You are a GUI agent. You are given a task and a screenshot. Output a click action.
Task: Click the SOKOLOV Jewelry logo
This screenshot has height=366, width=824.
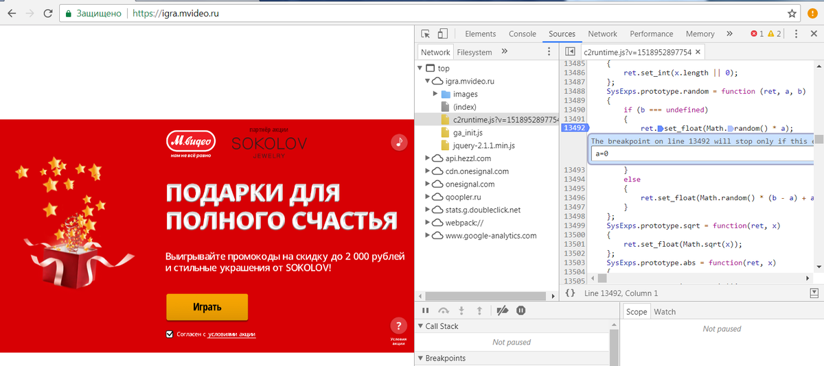tap(268, 145)
